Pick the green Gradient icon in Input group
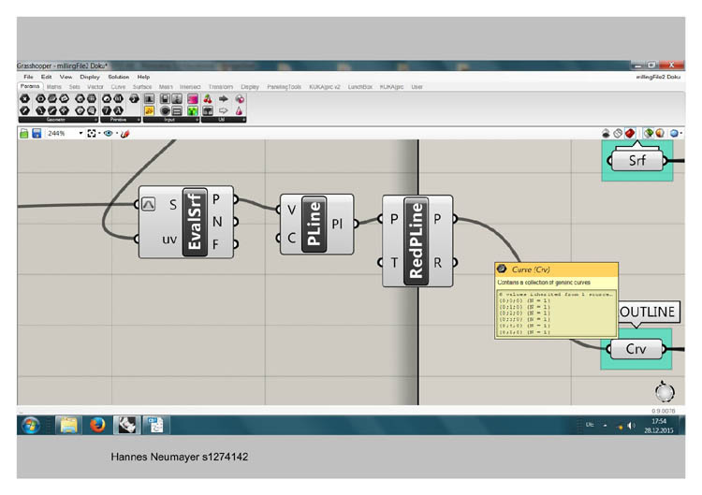The image size is (702, 495). coord(193,110)
